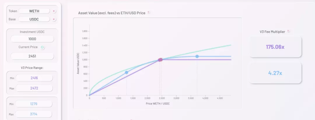Click the WETH token selector field
The width and height of the screenshot is (315, 120).
point(34,11)
